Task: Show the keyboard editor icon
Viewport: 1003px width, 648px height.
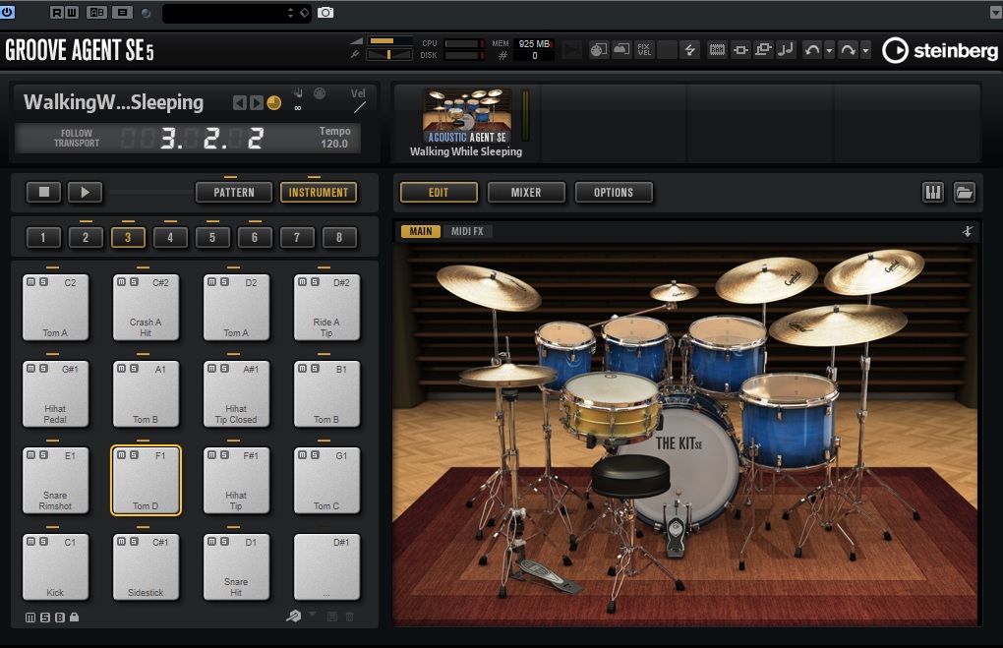Action: (933, 193)
